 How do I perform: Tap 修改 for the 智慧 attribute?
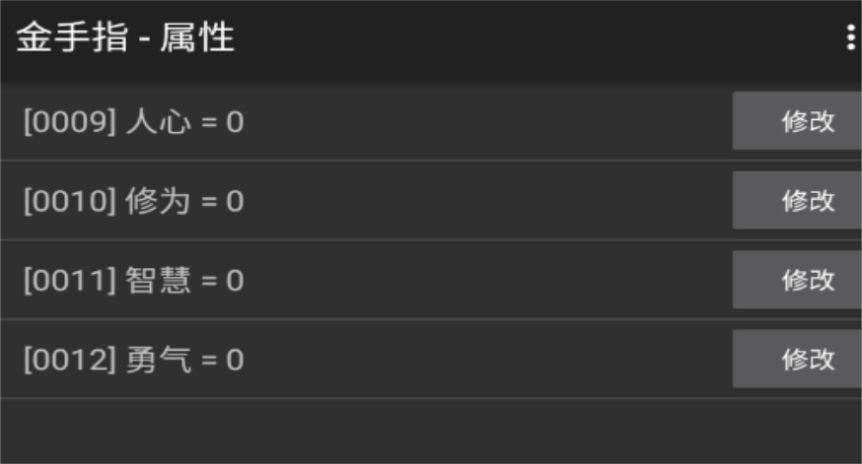point(797,280)
